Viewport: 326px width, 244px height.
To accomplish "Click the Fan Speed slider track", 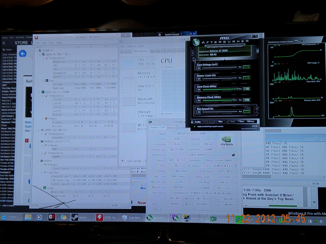I will coord(220,112).
